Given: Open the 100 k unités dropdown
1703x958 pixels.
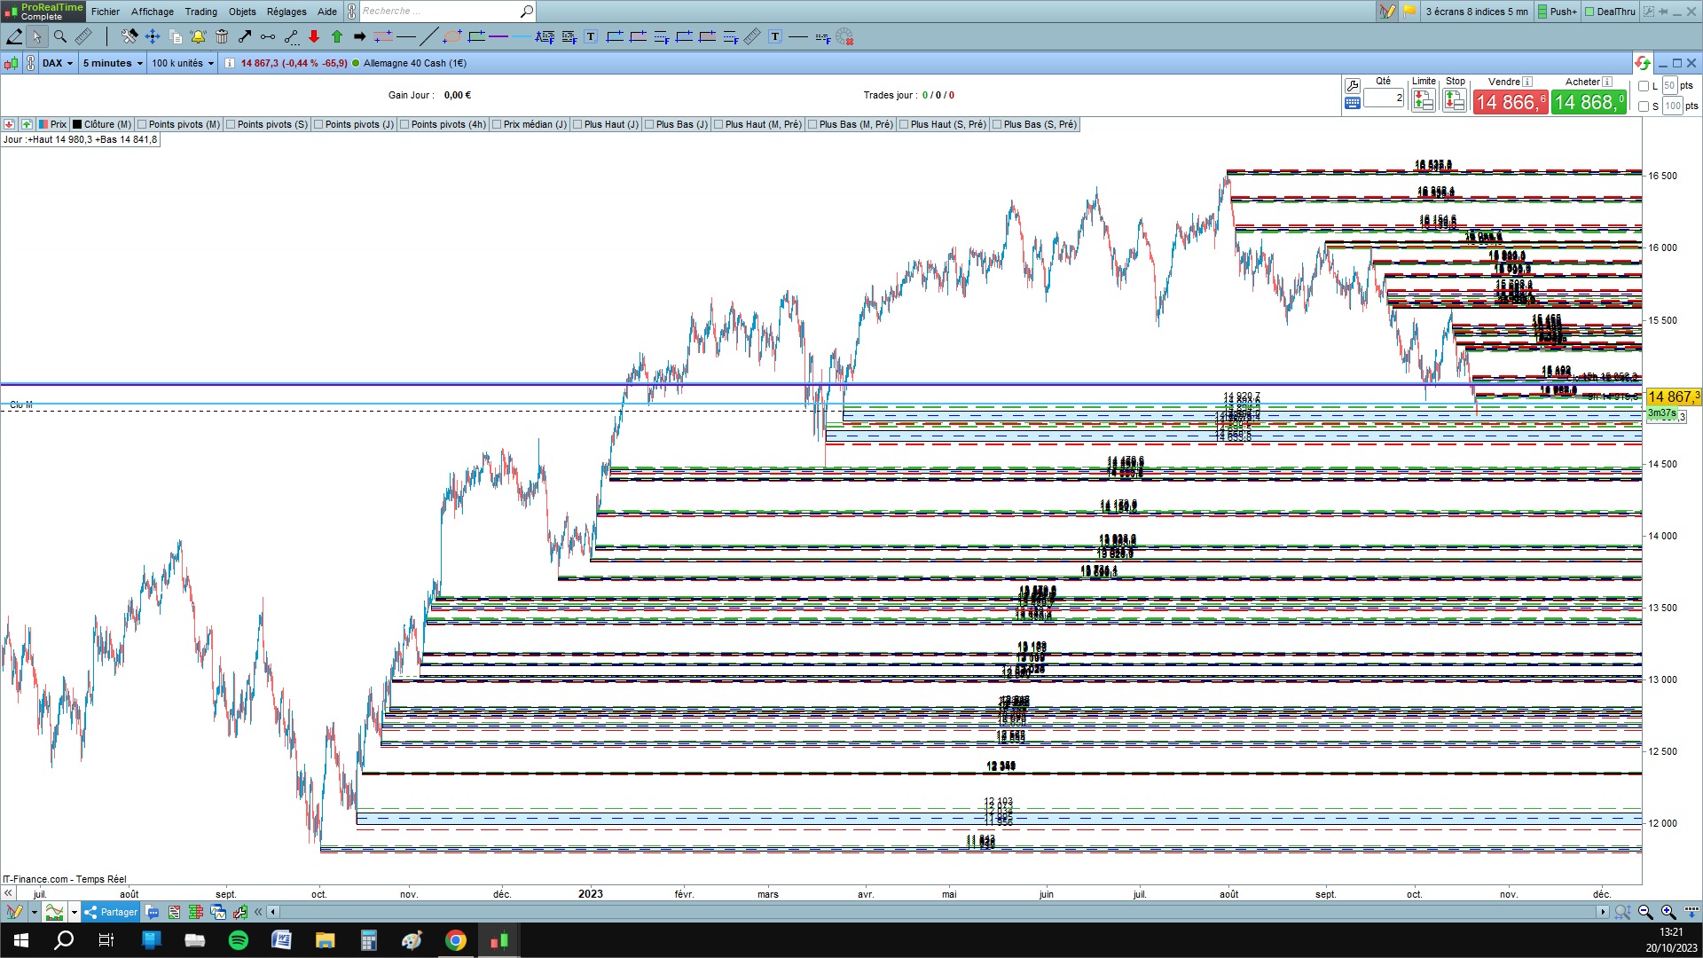Looking at the screenshot, I should [x=183, y=63].
